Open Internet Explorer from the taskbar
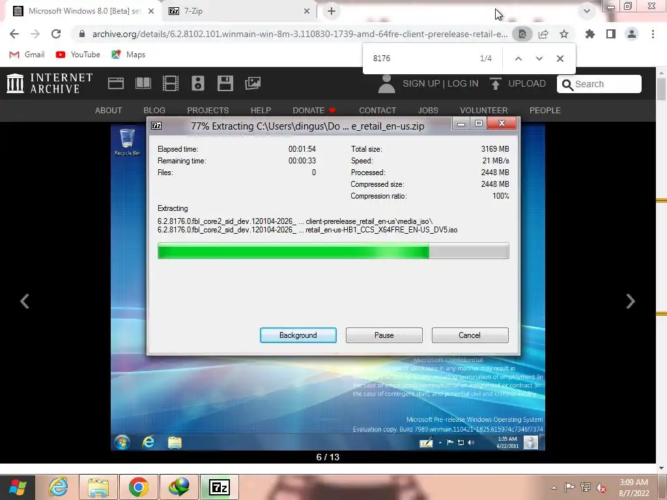 click(x=57, y=487)
